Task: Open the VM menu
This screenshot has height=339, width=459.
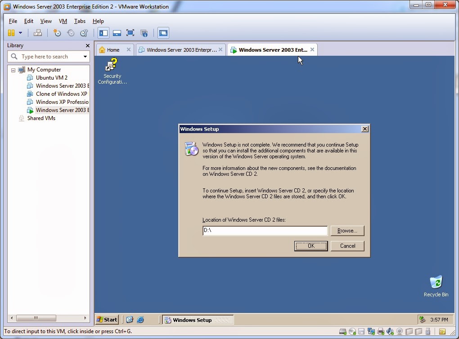Action: 63,21
